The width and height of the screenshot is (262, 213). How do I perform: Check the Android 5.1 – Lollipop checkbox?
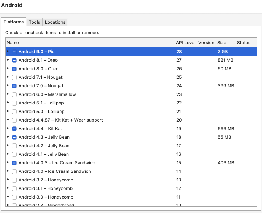15,103
